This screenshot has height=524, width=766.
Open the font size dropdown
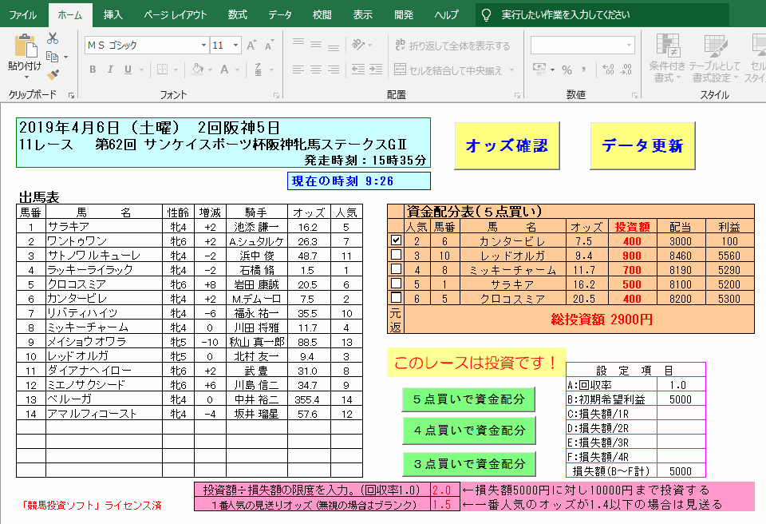coord(235,46)
